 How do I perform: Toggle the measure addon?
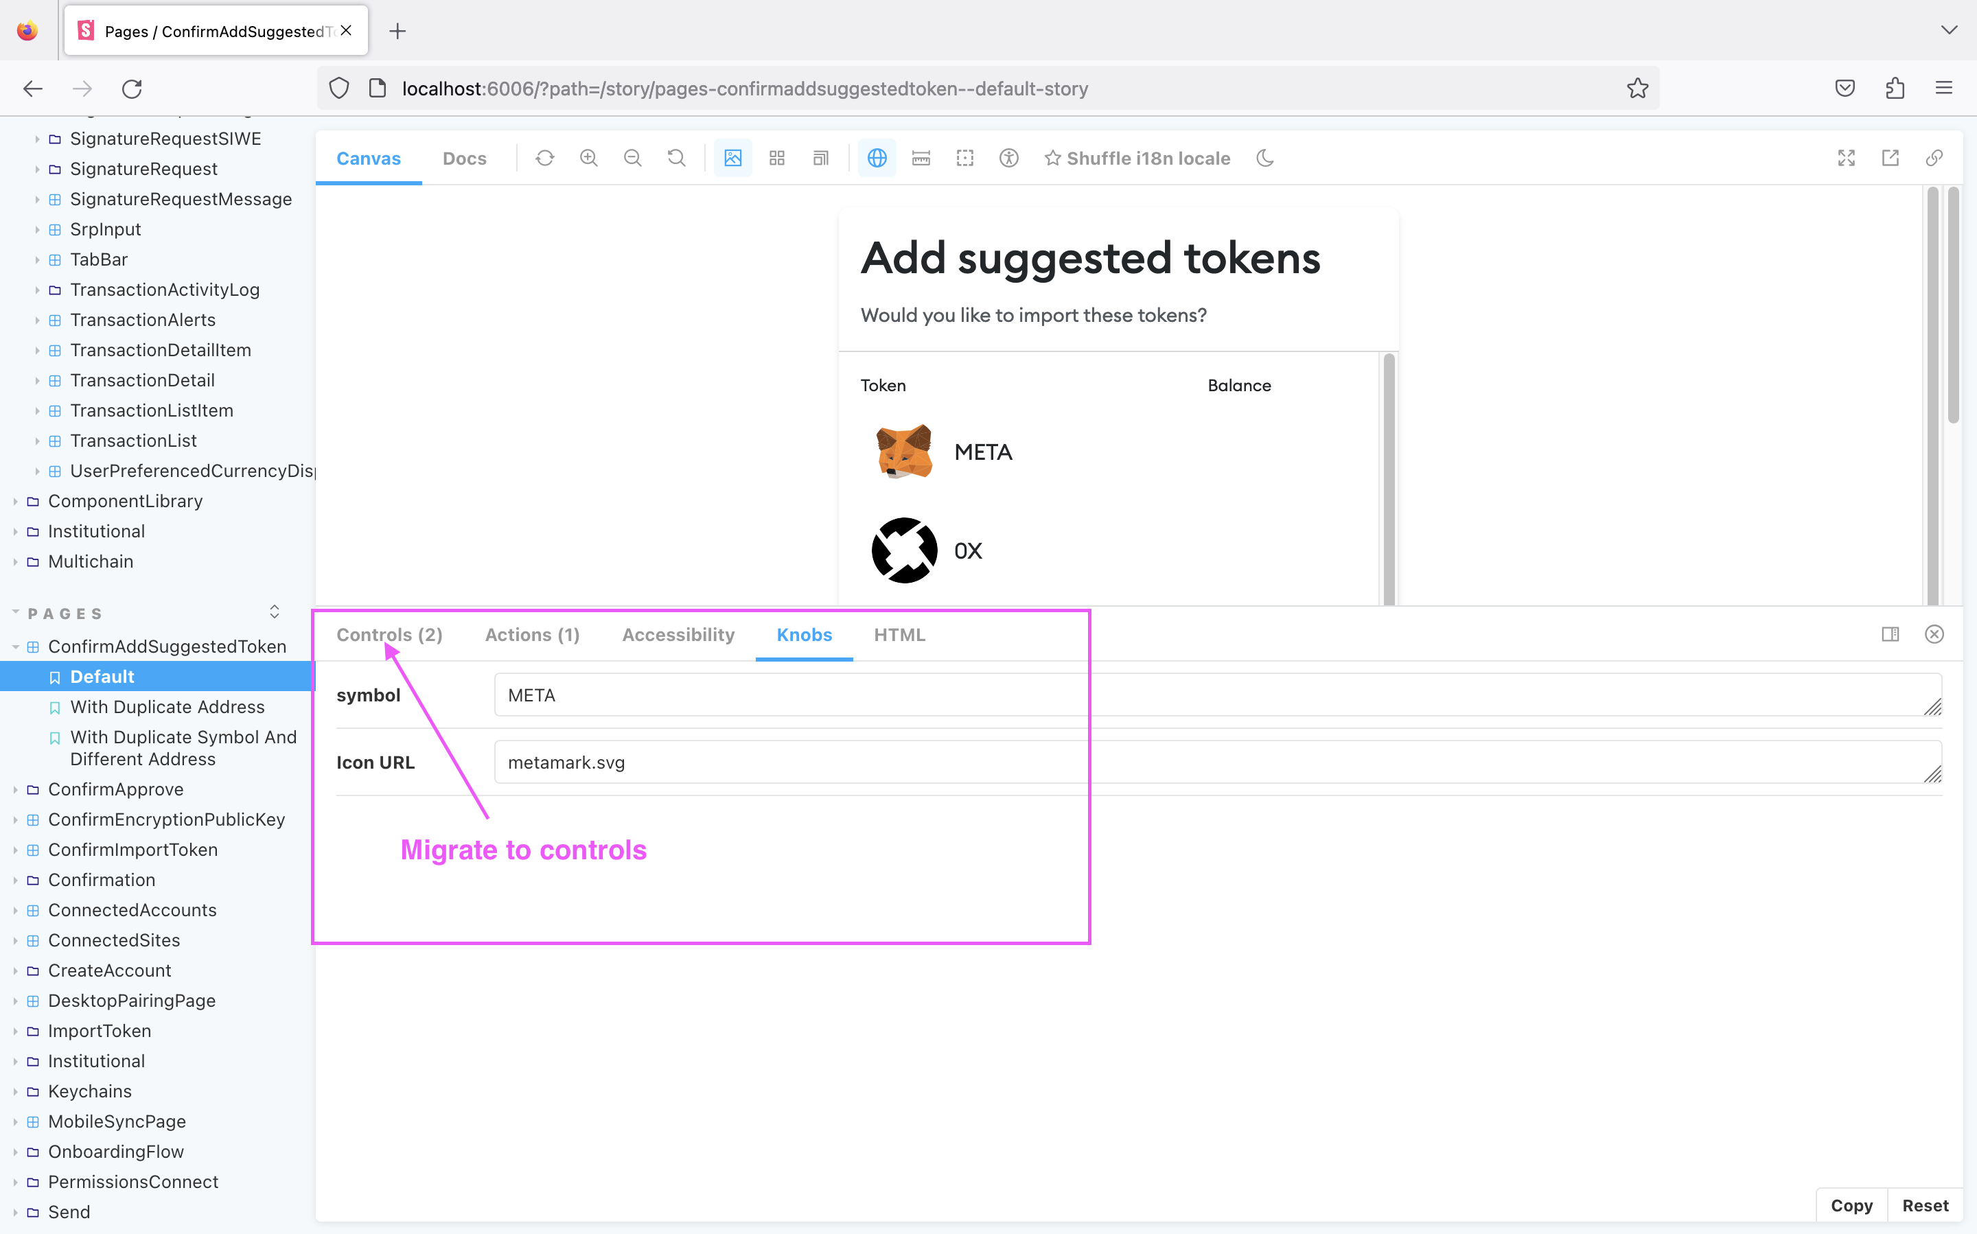pyautogui.click(x=921, y=158)
